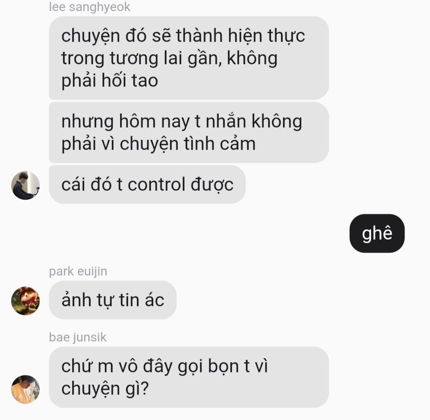Select the outgoing message "ghê"
The image size is (430, 420).
click(x=377, y=233)
